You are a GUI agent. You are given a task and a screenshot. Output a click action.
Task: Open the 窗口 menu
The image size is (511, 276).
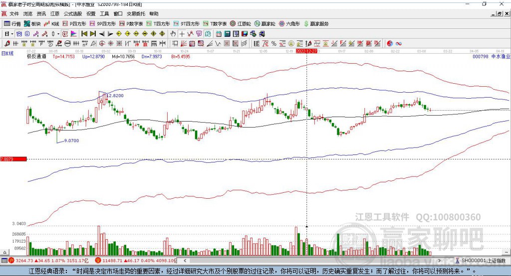point(118,13)
